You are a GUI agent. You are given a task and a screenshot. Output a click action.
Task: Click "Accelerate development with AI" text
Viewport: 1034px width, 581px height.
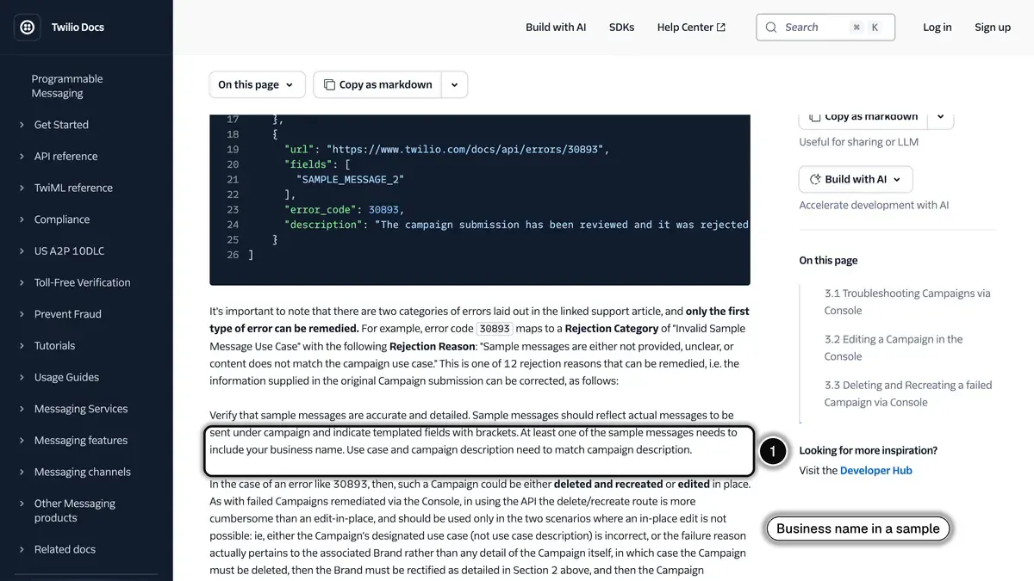[x=874, y=205]
